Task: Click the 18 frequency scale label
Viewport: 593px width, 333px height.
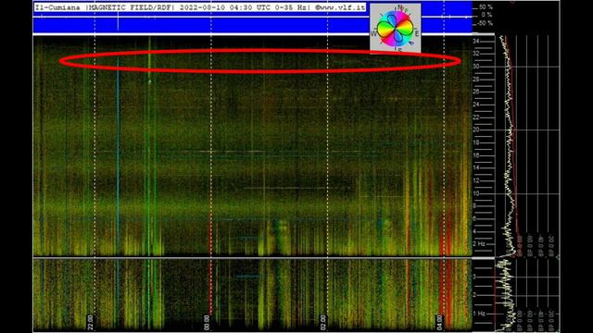Action: click(476, 142)
